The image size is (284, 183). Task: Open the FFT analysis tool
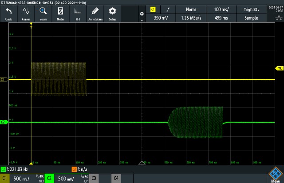coord(78,14)
